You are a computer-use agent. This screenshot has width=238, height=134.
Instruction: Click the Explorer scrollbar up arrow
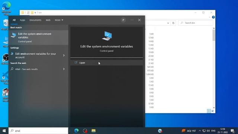tap(214, 28)
